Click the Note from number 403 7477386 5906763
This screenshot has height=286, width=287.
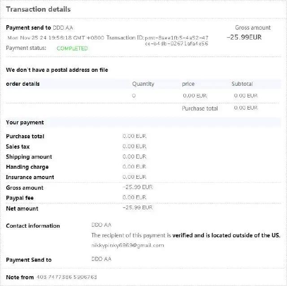(67, 277)
